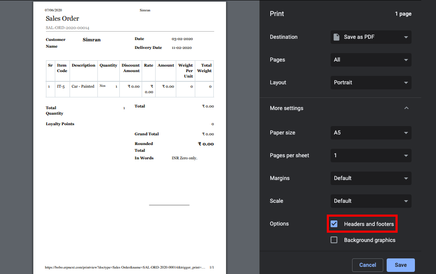This screenshot has width=436, height=274.
Task: Click the Sales Order heading in preview
Action: pos(62,19)
